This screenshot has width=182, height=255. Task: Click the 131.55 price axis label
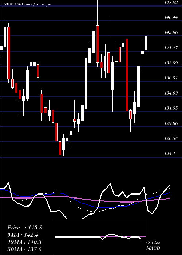(171, 108)
